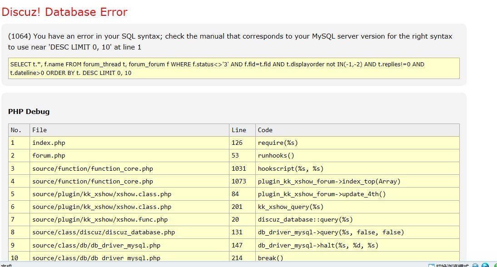Screen dimensions: 497x267
Task: Click the 'discuz_database::query(%s)' code cell
Action: (357, 219)
